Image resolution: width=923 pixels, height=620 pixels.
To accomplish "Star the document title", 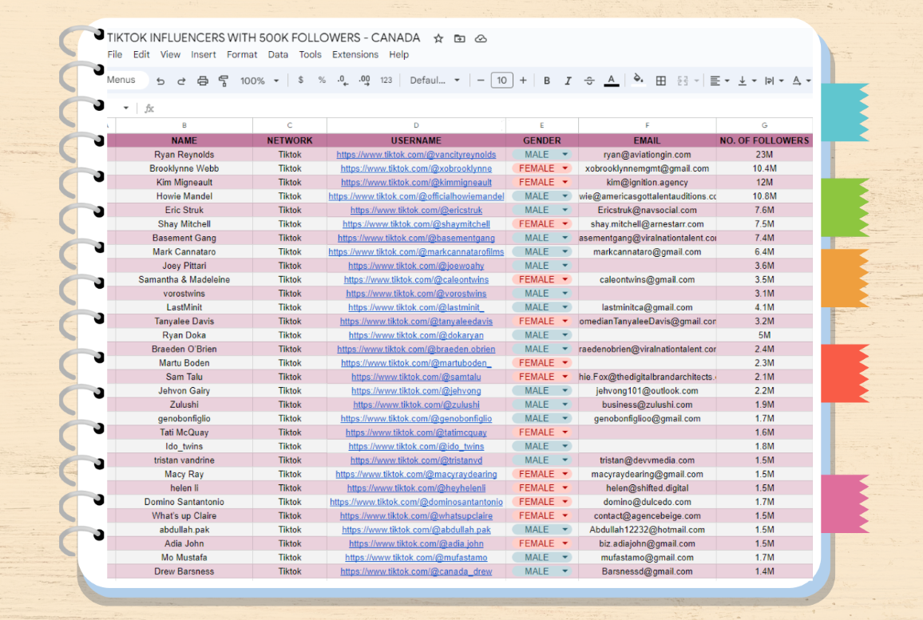I will [438, 39].
